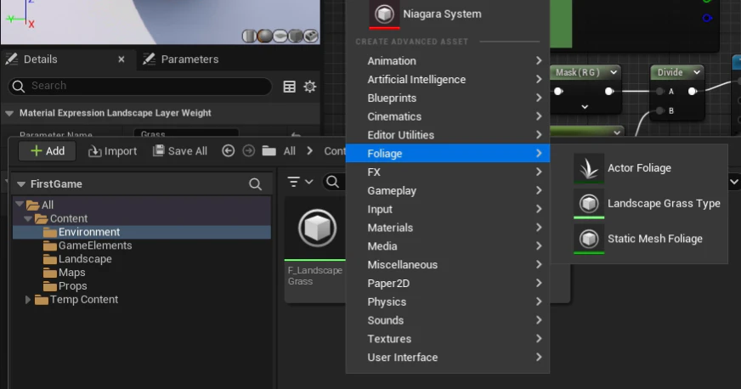The width and height of the screenshot is (741, 389).
Task: Select the sphere preview shape
Action: (x=264, y=36)
